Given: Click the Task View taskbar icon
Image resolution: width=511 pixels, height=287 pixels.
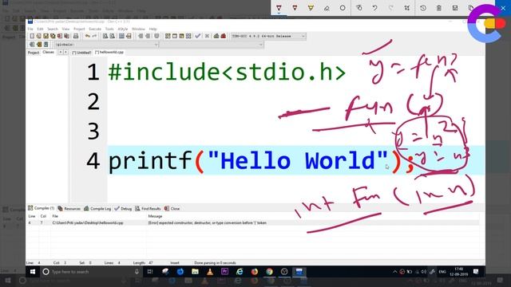Looking at the screenshot, I should point(150,271).
